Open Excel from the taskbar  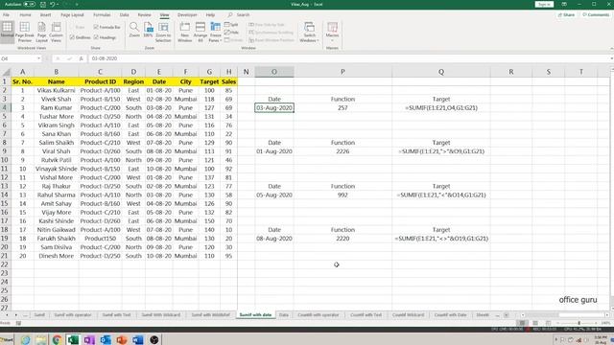(73, 339)
